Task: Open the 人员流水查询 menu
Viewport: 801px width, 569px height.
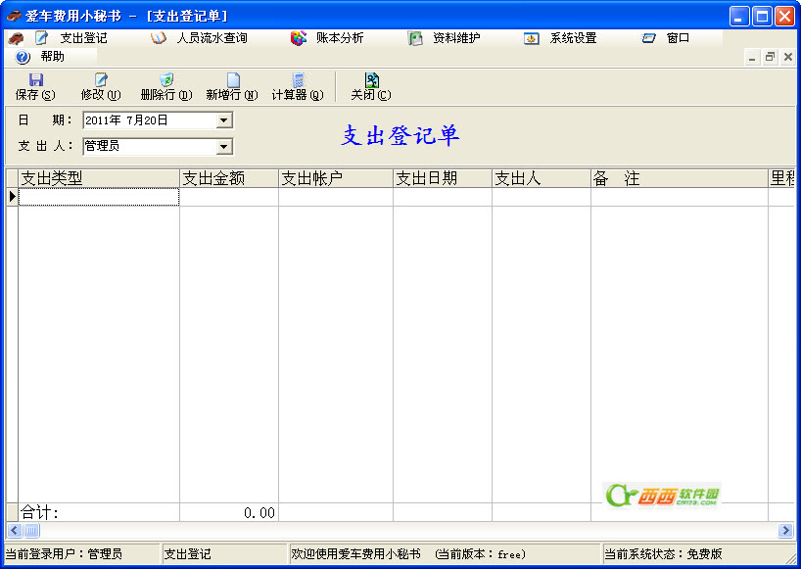Action: pyautogui.click(x=200, y=38)
